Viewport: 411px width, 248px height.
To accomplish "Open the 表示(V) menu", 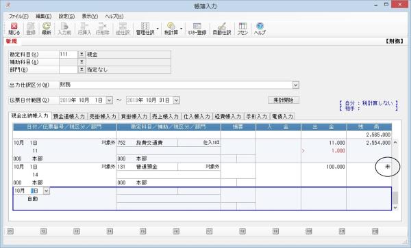I will 90,16.
